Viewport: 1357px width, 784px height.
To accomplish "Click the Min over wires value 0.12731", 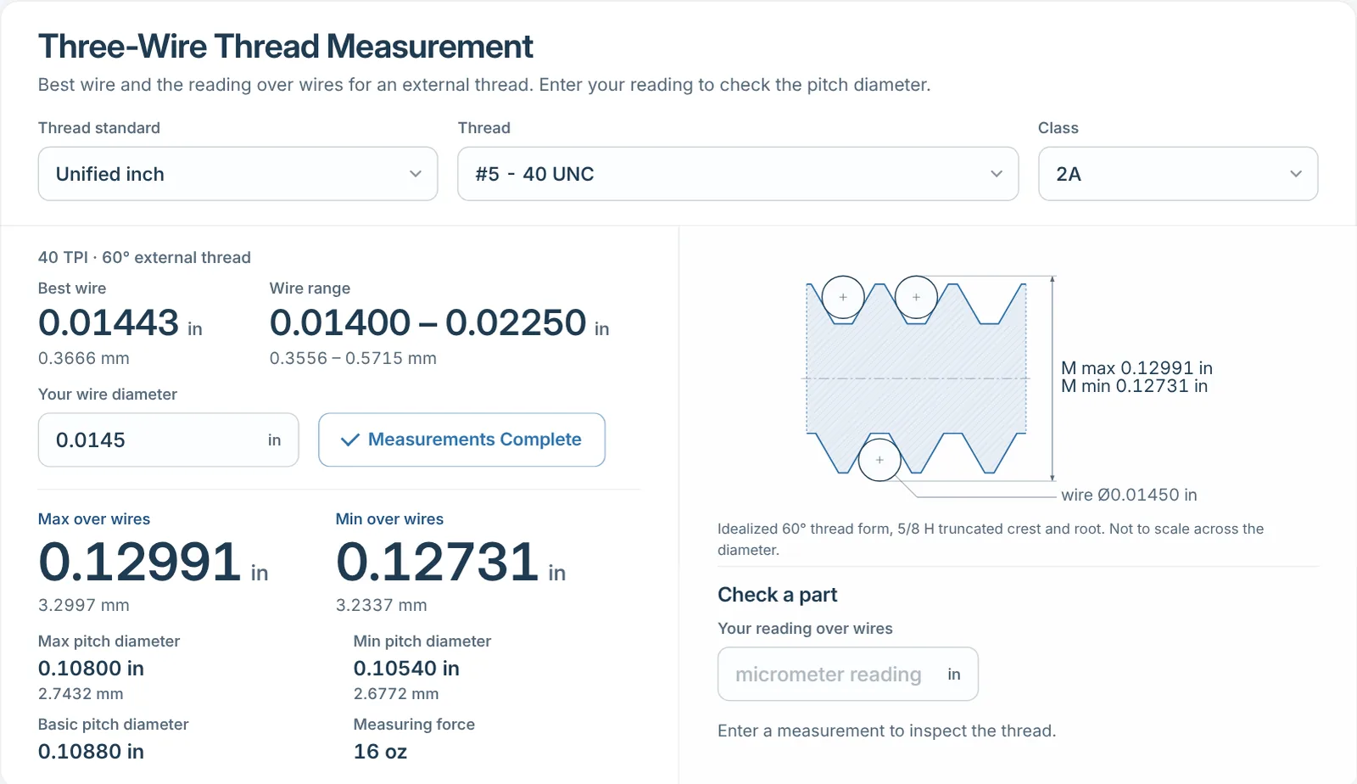I will pyautogui.click(x=437, y=562).
